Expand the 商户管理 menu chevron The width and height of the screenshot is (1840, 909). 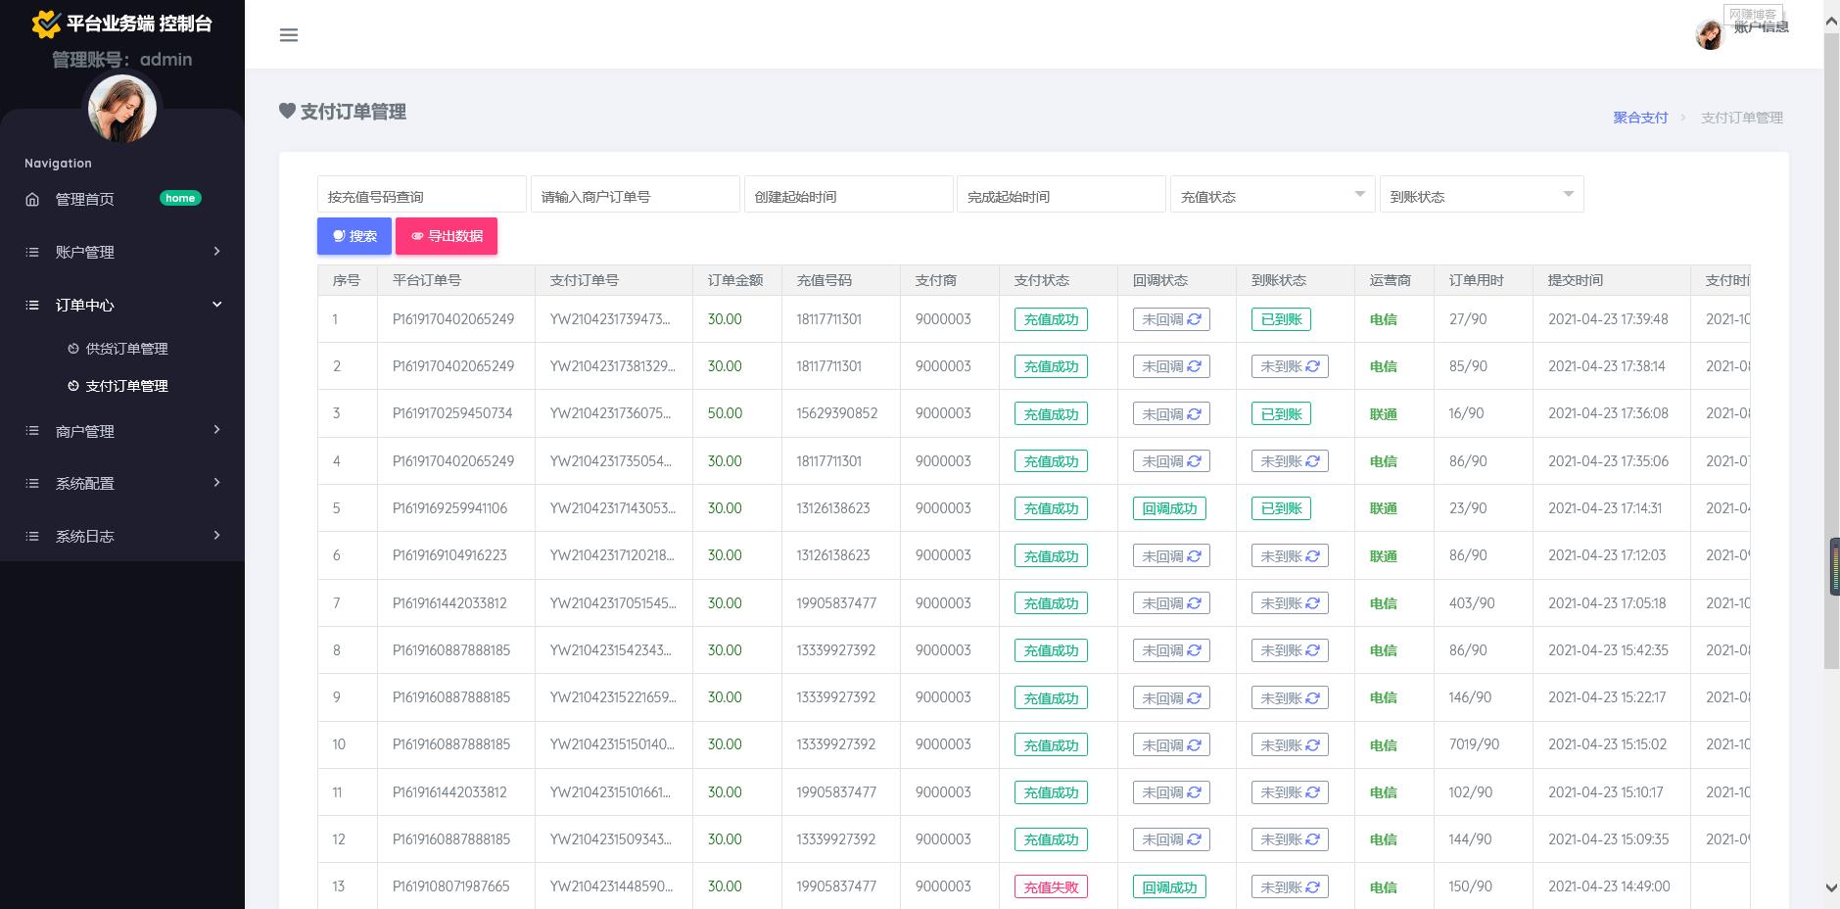[216, 430]
